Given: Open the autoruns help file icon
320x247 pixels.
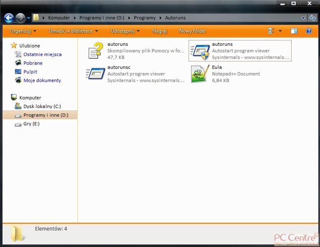Looking at the screenshot, I should (x=95, y=51).
